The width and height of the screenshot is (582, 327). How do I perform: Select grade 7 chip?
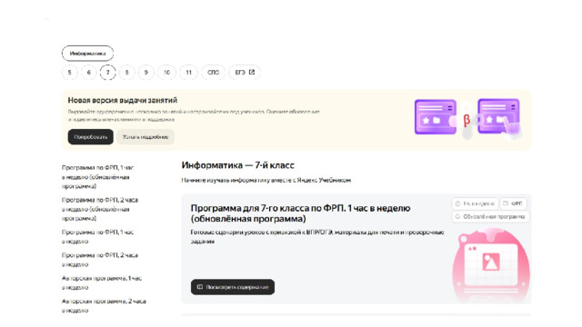pyautogui.click(x=107, y=73)
